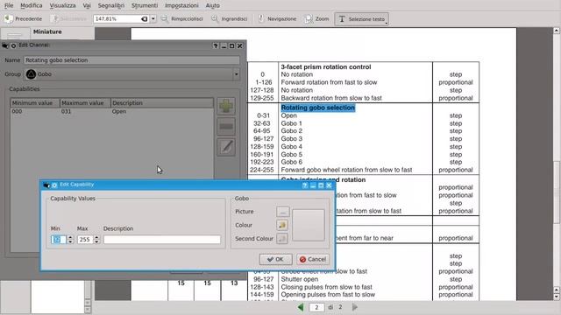The width and height of the screenshot is (561, 315).
Task: Click the Ingrandisci zoom-in tool
Action: coord(230,18)
